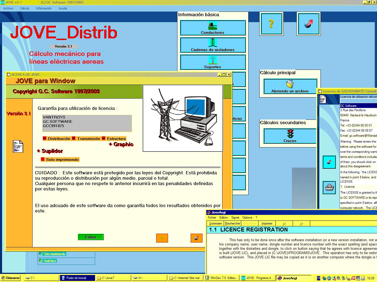Open the Archivo menu
This screenshot has width=377, height=282.
[x=8, y=8]
